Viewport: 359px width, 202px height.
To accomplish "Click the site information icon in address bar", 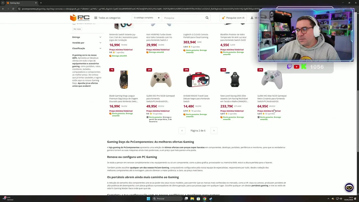I will [19, 9].
